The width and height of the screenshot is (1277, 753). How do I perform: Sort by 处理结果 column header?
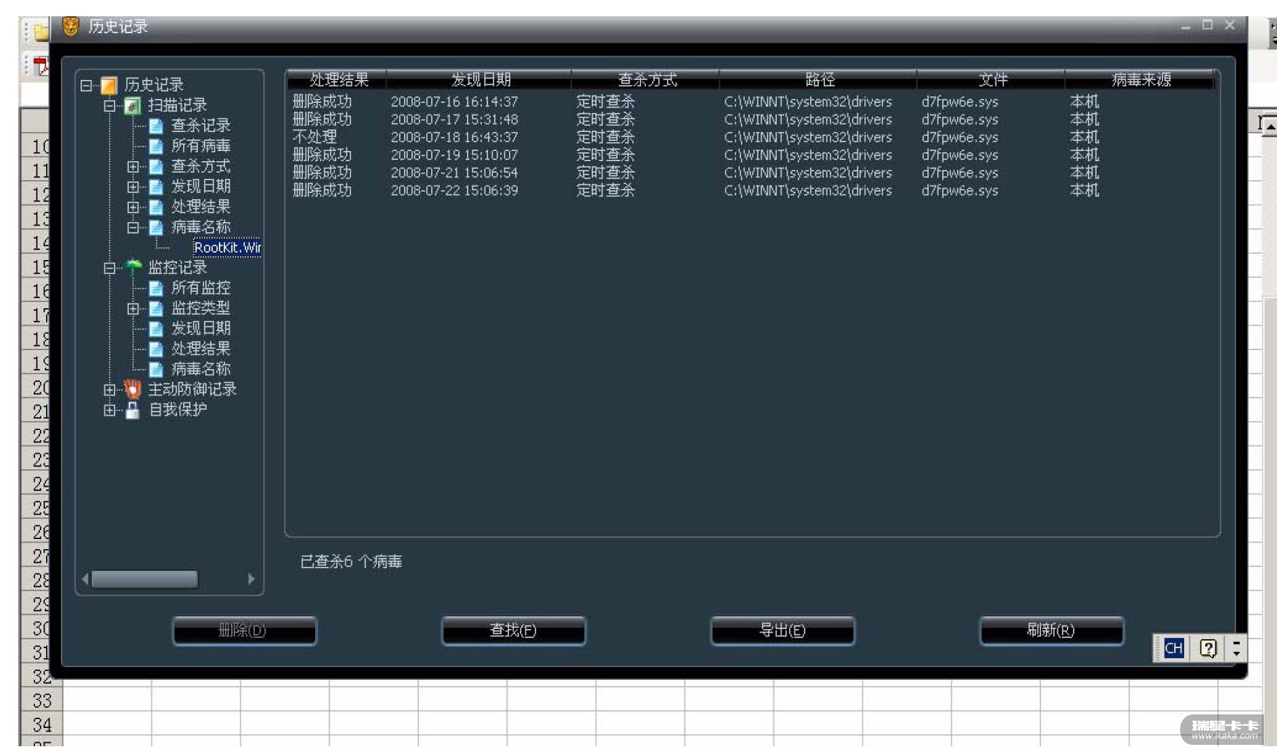click(x=338, y=80)
